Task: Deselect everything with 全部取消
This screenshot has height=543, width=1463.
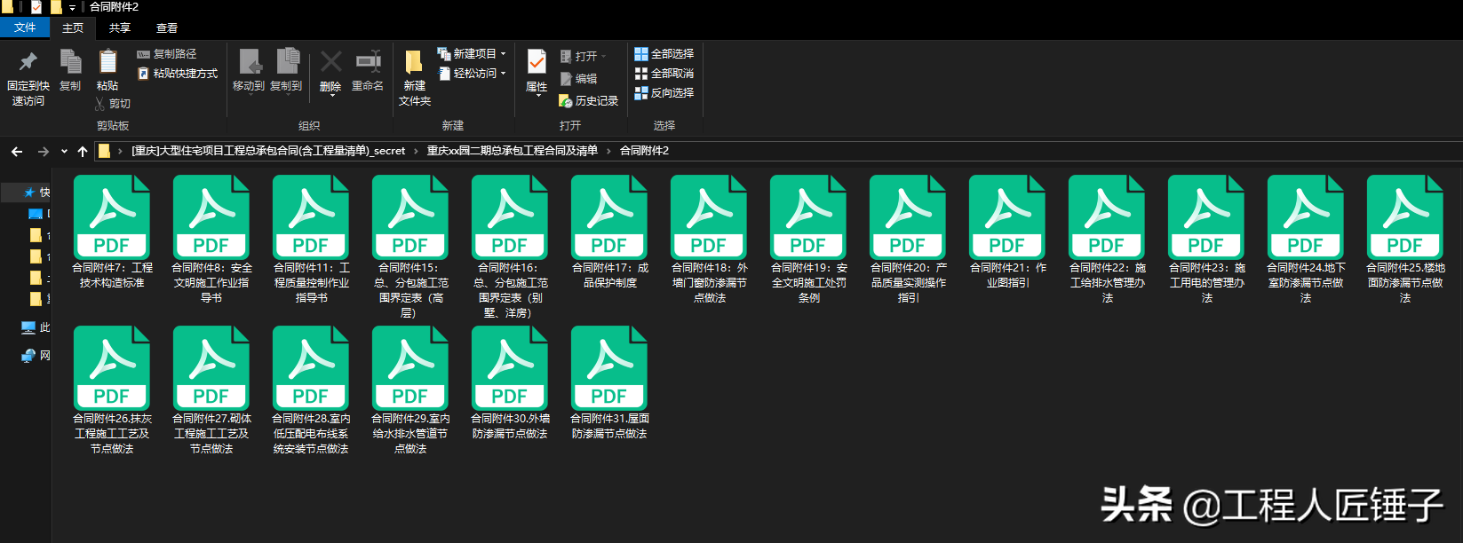Action: click(664, 74)
